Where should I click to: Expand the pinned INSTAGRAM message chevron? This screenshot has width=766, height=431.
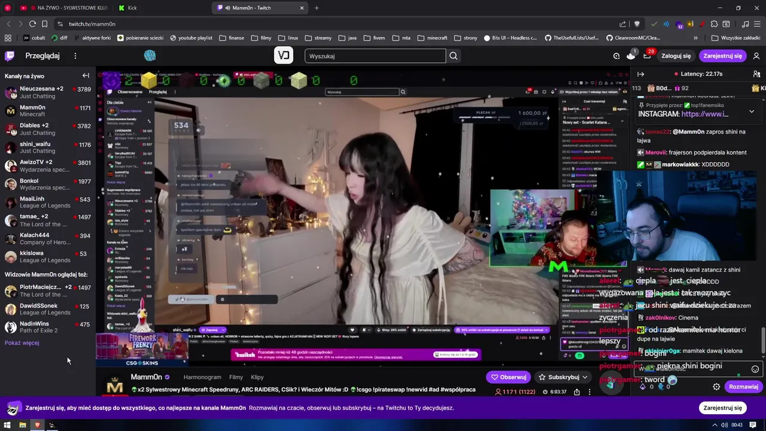pyautogui.click(x=752, y=111)
